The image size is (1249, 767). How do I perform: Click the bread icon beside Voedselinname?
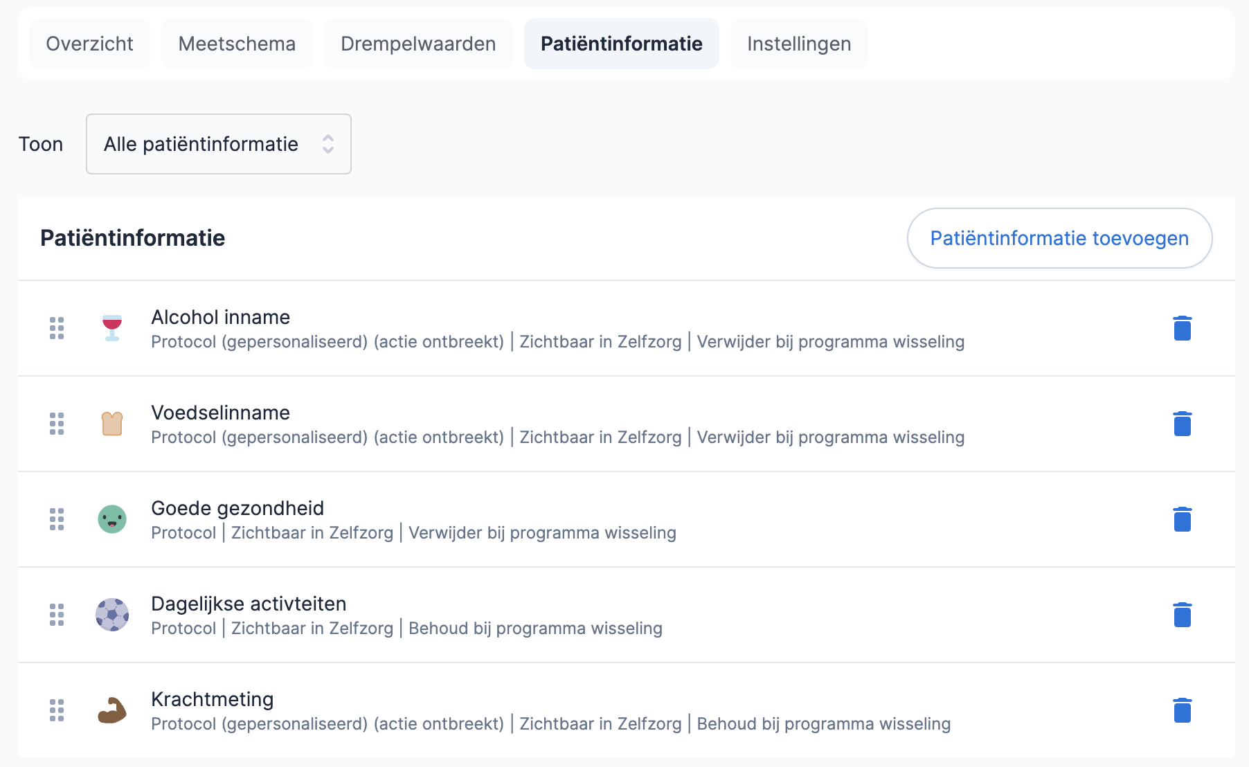point(112,424)
